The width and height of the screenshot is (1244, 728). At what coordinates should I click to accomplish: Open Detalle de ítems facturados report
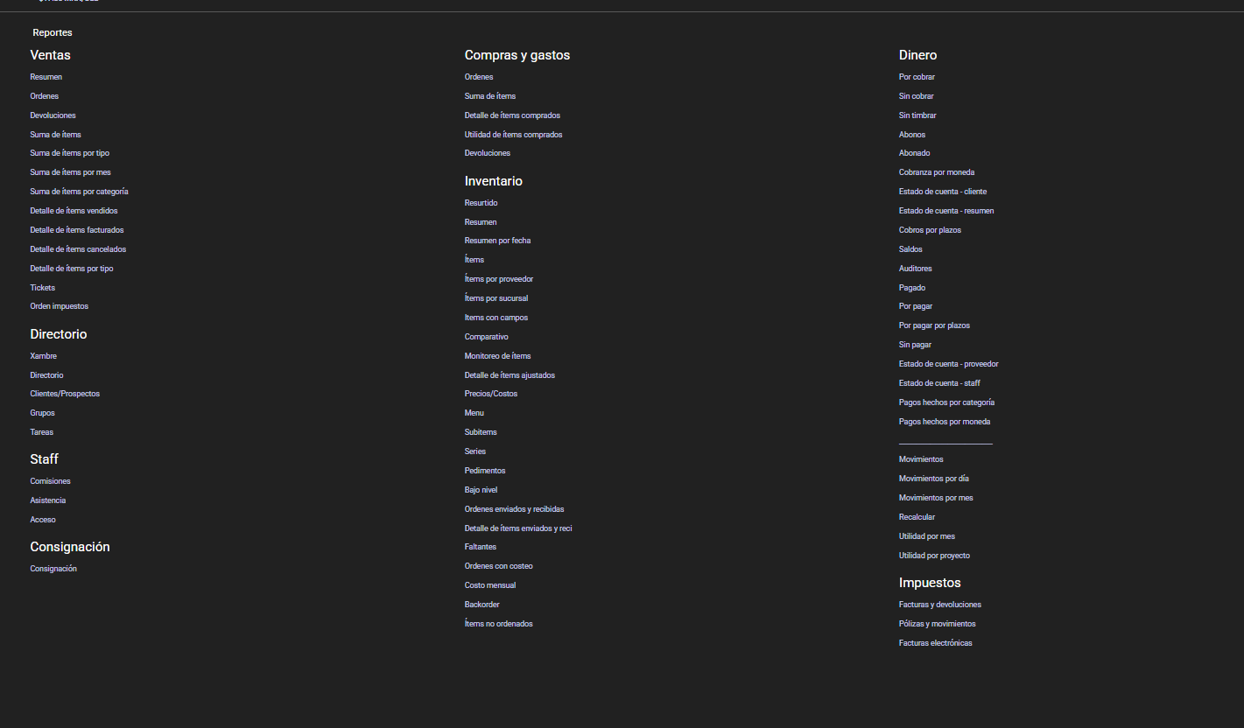coord(77,230)
